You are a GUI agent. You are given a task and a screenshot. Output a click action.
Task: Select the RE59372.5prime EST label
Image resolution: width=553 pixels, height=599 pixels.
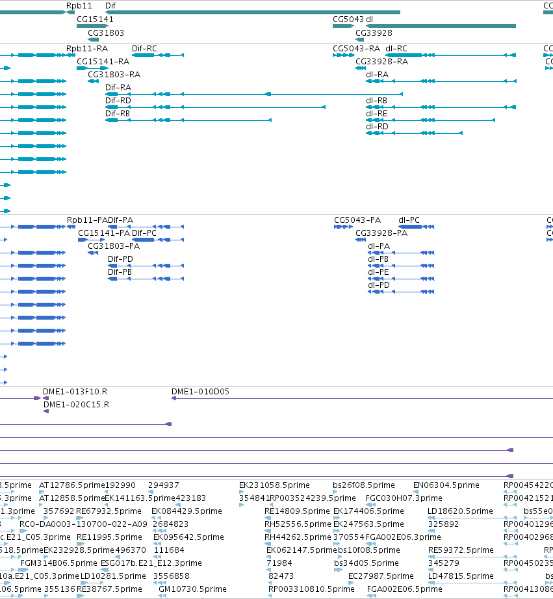coord(461,550)
